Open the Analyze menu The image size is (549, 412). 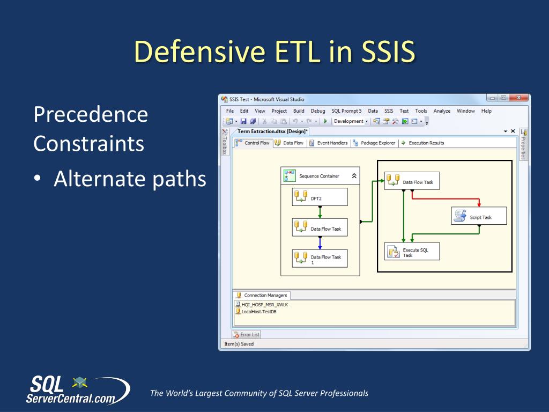442,111
